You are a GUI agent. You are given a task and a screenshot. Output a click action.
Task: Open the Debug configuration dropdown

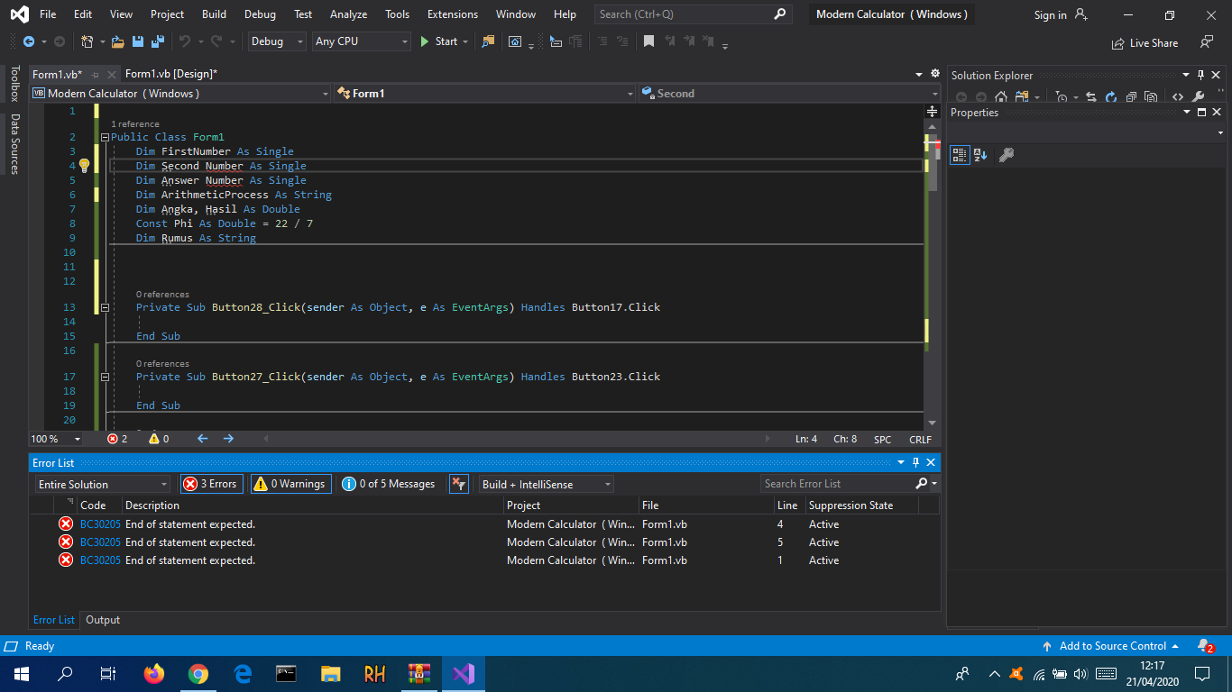(x=276, y=41)
